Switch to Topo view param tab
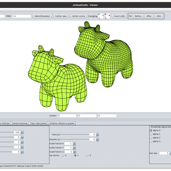Viewport: 171px width, 171px height. click(x=38, y=123)
